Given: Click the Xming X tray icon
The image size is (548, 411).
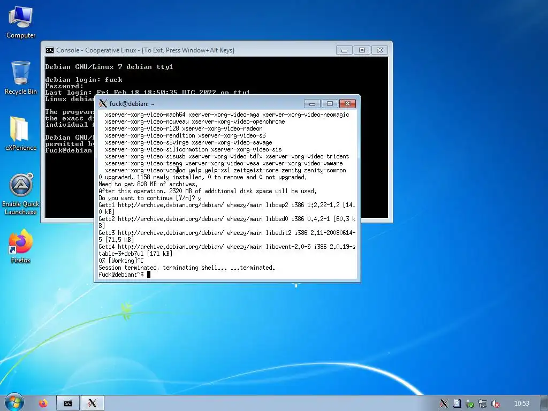Looking at the screenshot, I should pyautogui.click(x=444, y=404).
